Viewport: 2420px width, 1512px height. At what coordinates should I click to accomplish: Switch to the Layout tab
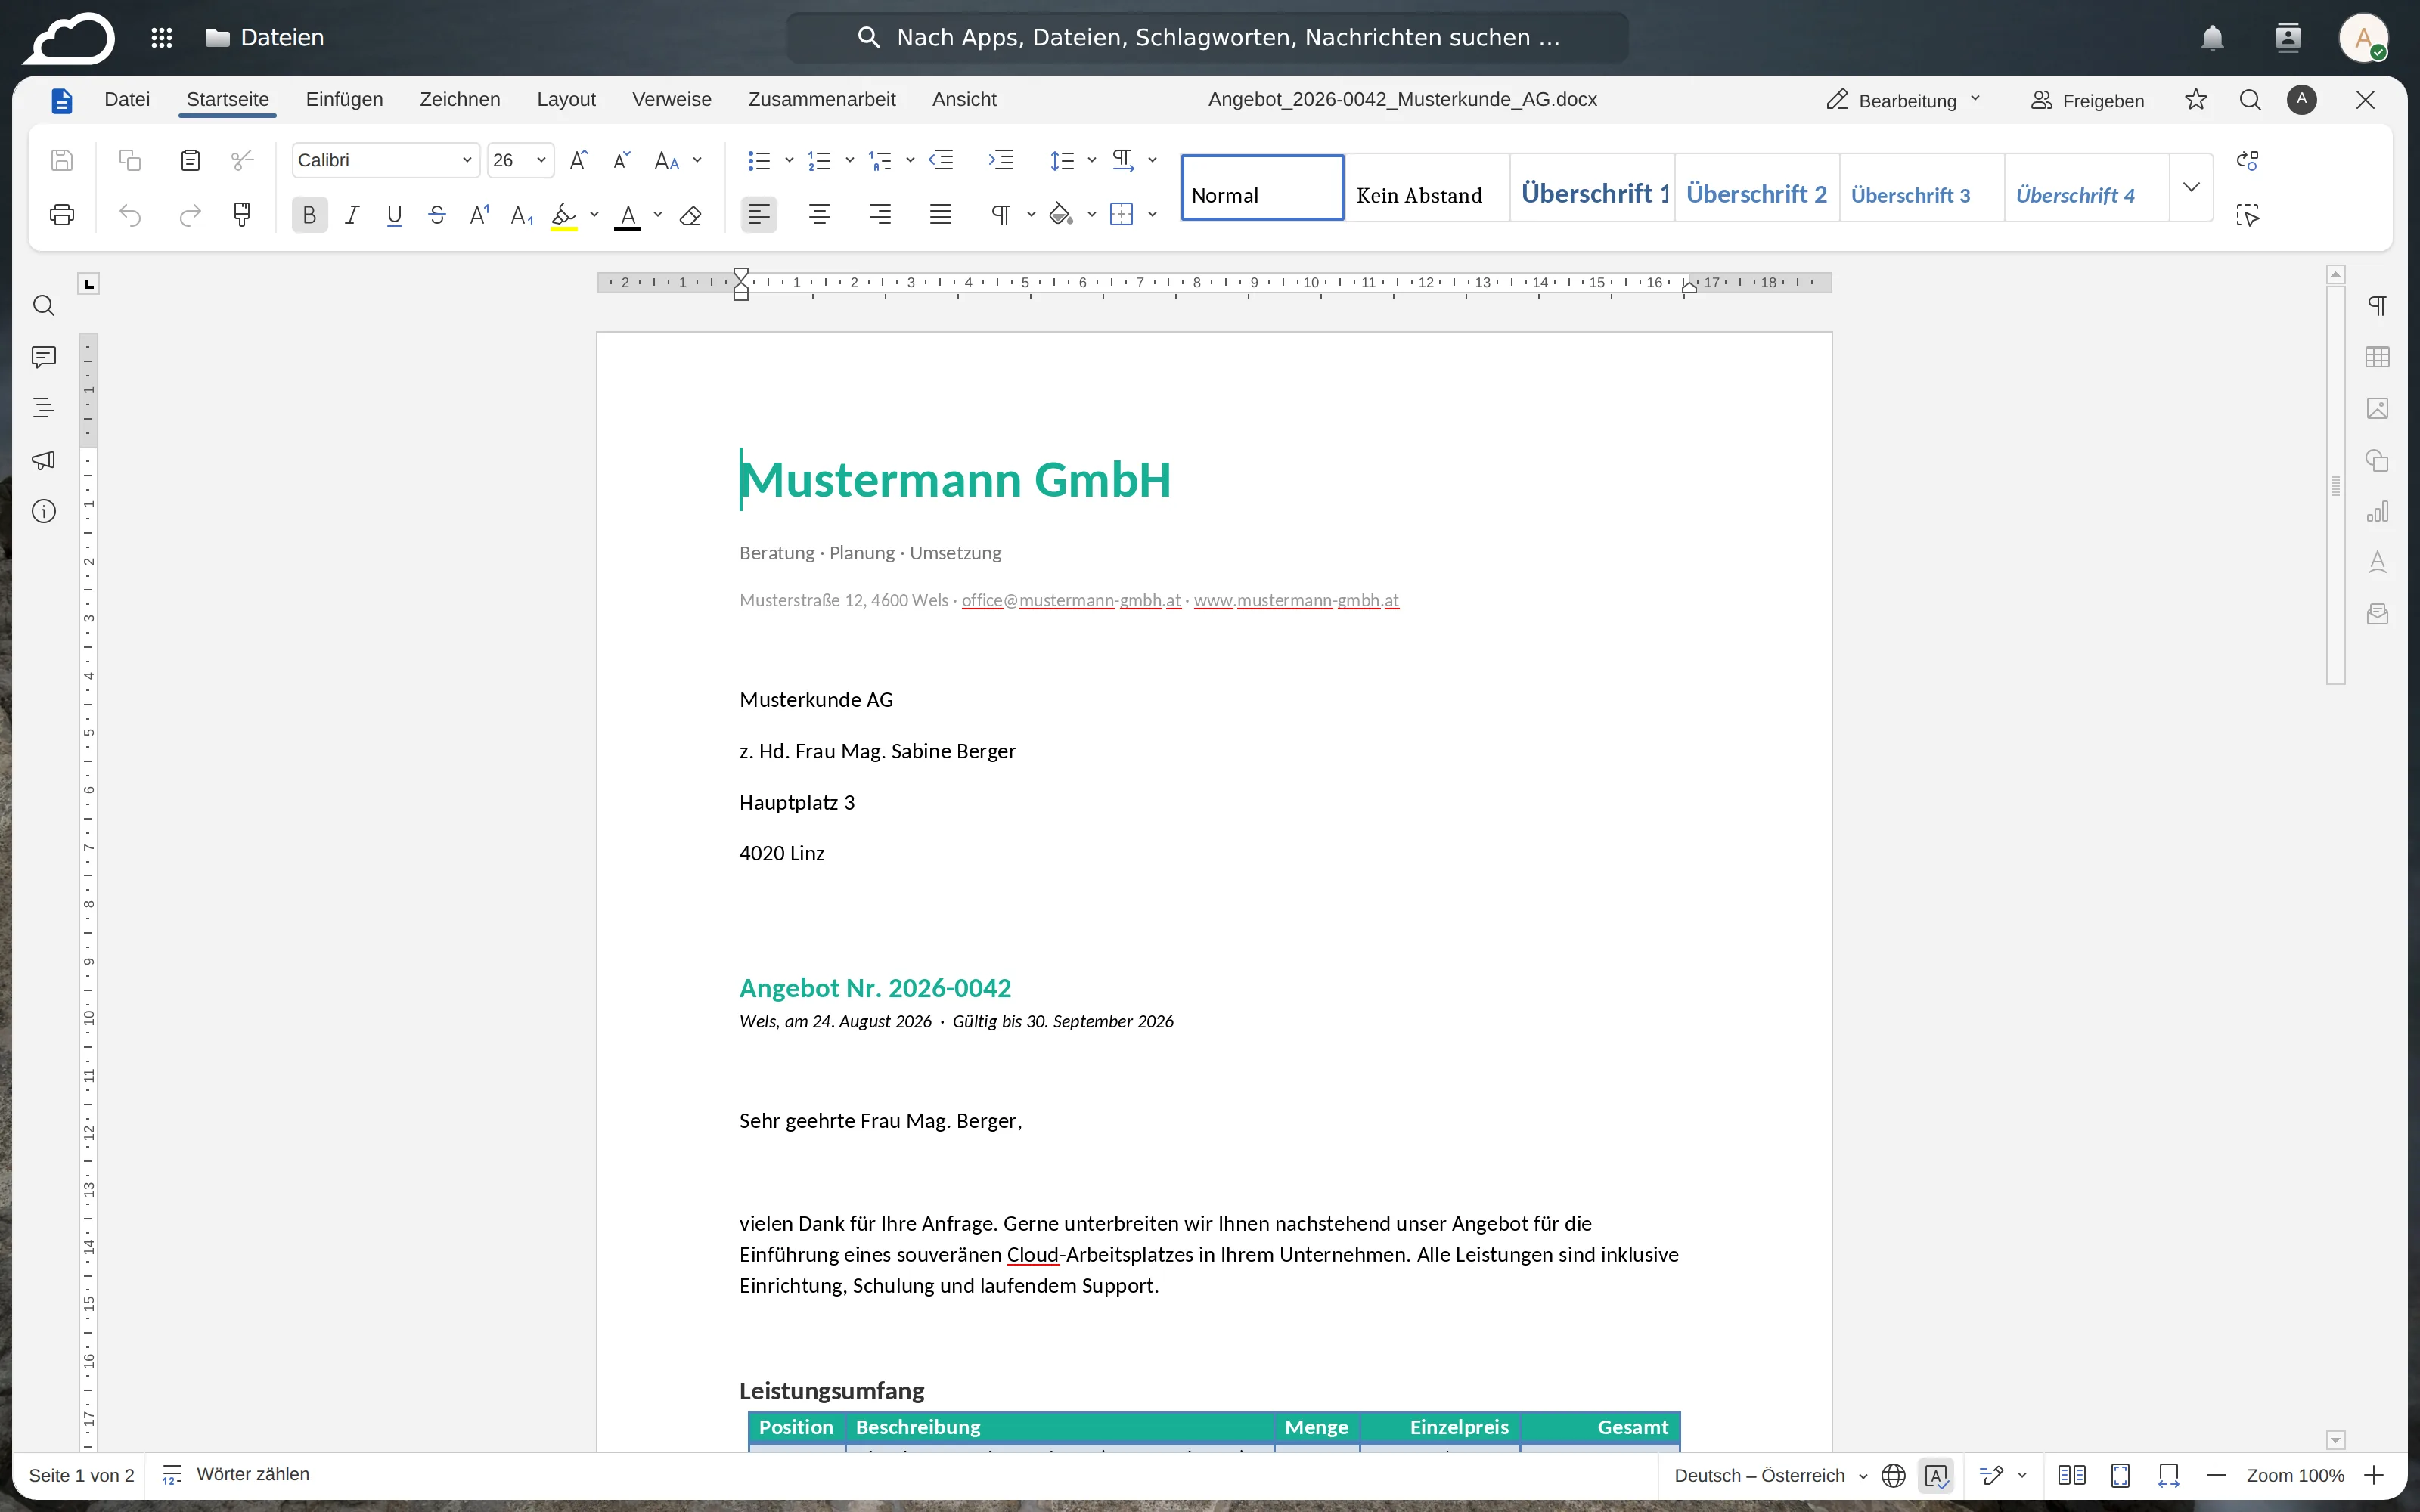(566, 99)
